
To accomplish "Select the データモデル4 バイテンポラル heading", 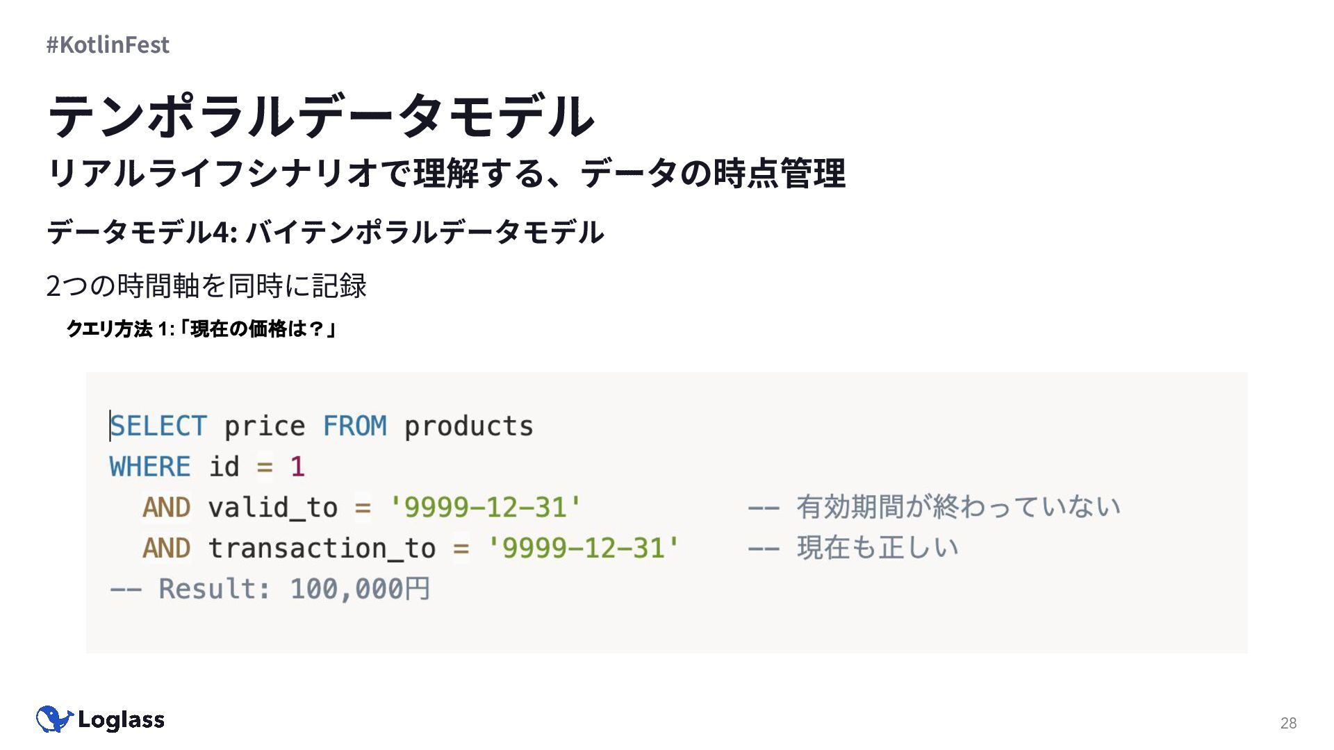I will click(x=325, y=232).
